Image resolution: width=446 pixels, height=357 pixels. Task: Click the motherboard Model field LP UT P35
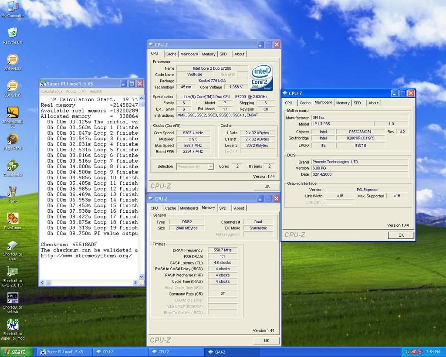coord(342,124)
